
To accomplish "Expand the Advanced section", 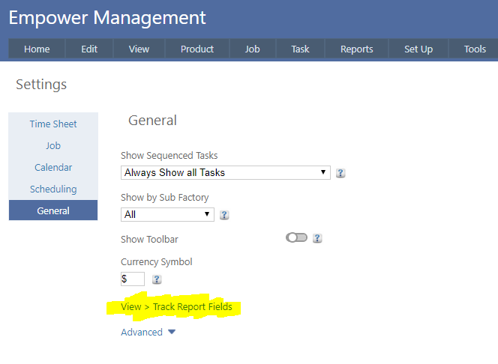I will pos(148,332).
